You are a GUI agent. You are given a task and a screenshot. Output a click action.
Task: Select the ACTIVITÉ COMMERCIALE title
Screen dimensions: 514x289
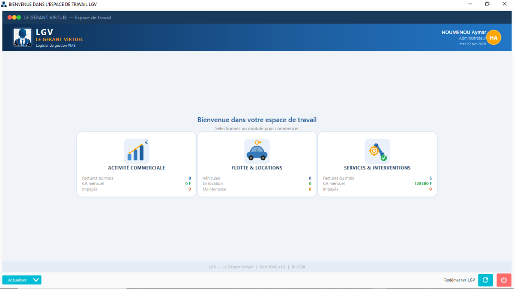point(137,168)
